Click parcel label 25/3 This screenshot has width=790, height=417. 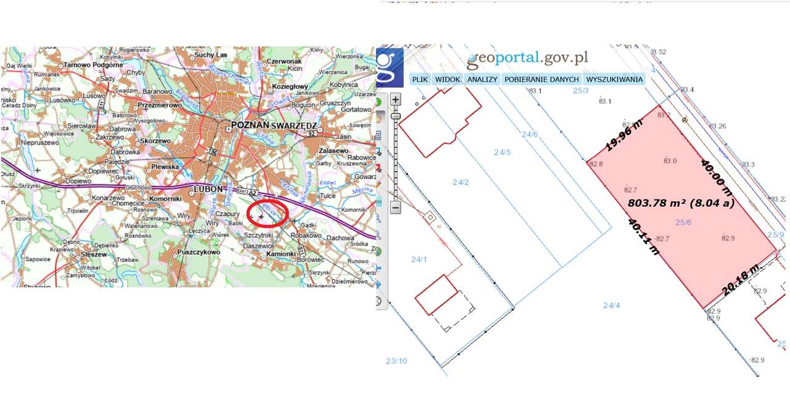click(x=581, y=91)
